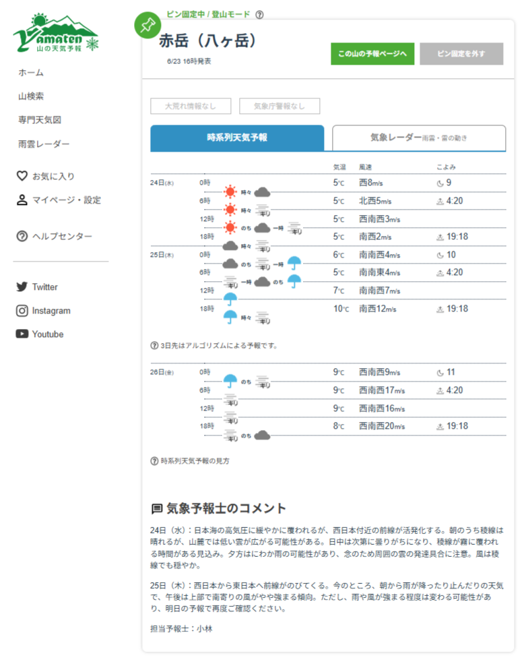The height and width of the screenshot is (660, 524).
Task: Click wind value 南西12m/s
Action: point(377,309)
